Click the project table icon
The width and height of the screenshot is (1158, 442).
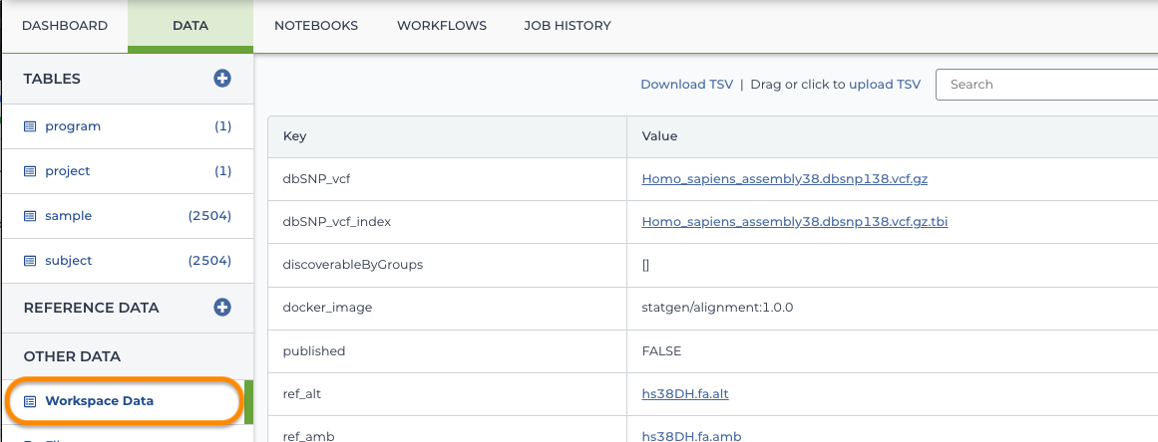(x=30, y=171)
